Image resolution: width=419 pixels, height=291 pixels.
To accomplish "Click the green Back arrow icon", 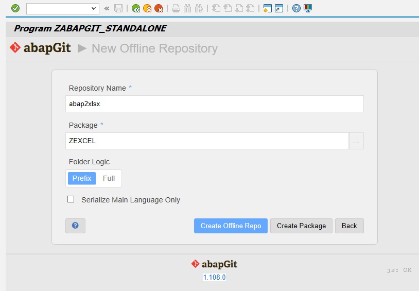I will tap(136, 9).
